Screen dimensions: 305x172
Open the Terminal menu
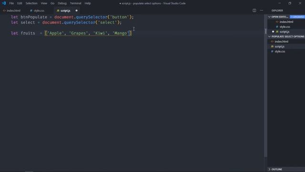[x=75, y=3]
